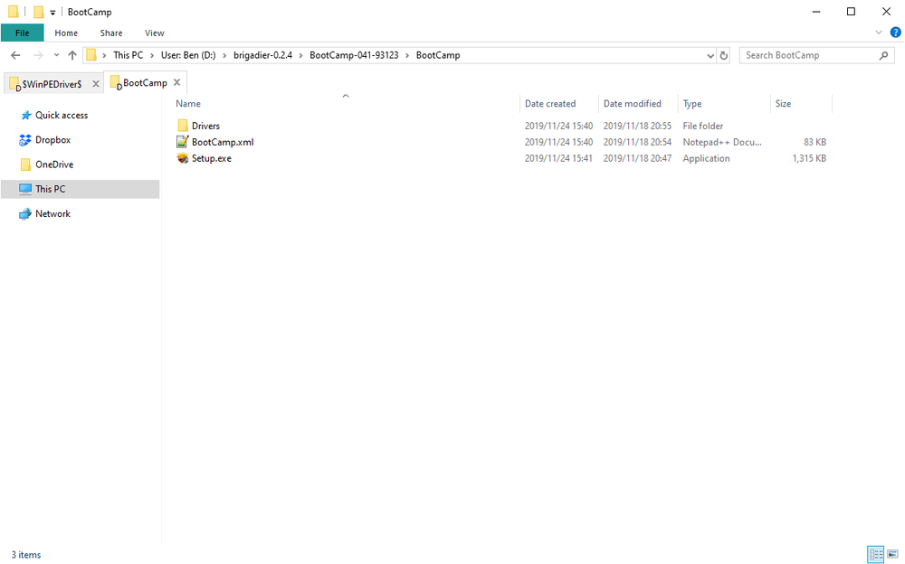Click the search magnifier icon
This screenshot has height=564, width=905.
click(x=883, y=55)
